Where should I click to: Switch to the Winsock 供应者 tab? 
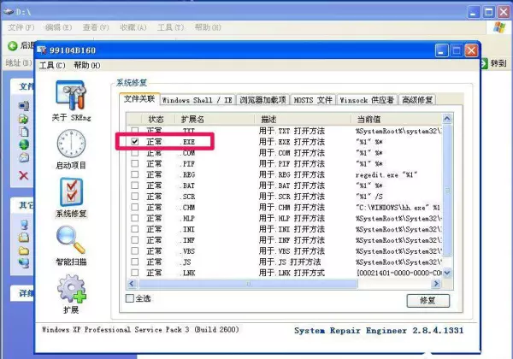tap(367, 100)
